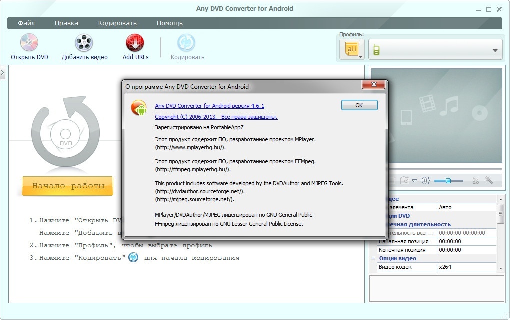The width and height of the screenshot is (510, 320).
Task: Collapse the Опции видео section
Action: click(373, 258)
